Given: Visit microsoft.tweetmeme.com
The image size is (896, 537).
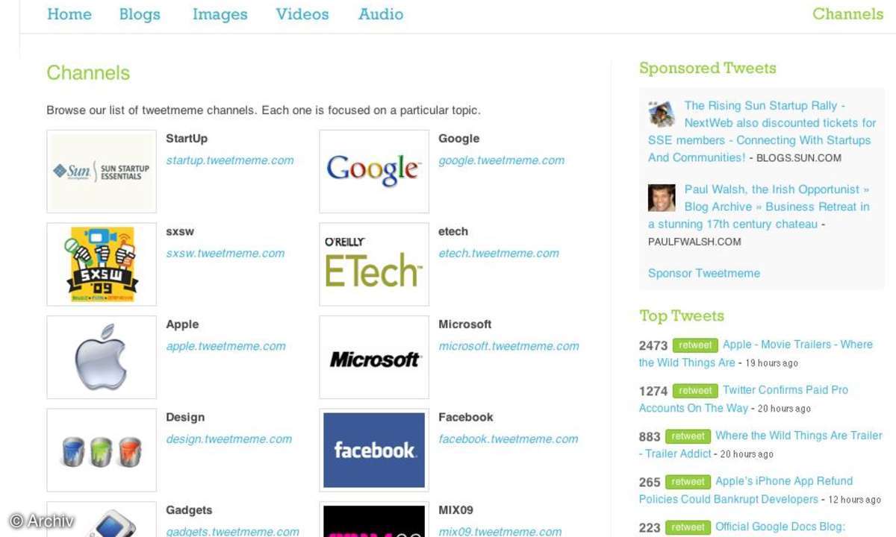Looking at the screenshot, I should 508,346.
